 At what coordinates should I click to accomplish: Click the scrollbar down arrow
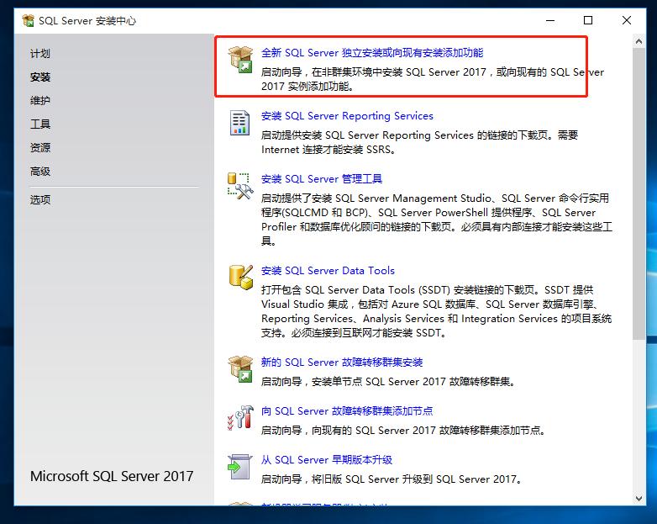pos(639,499)
